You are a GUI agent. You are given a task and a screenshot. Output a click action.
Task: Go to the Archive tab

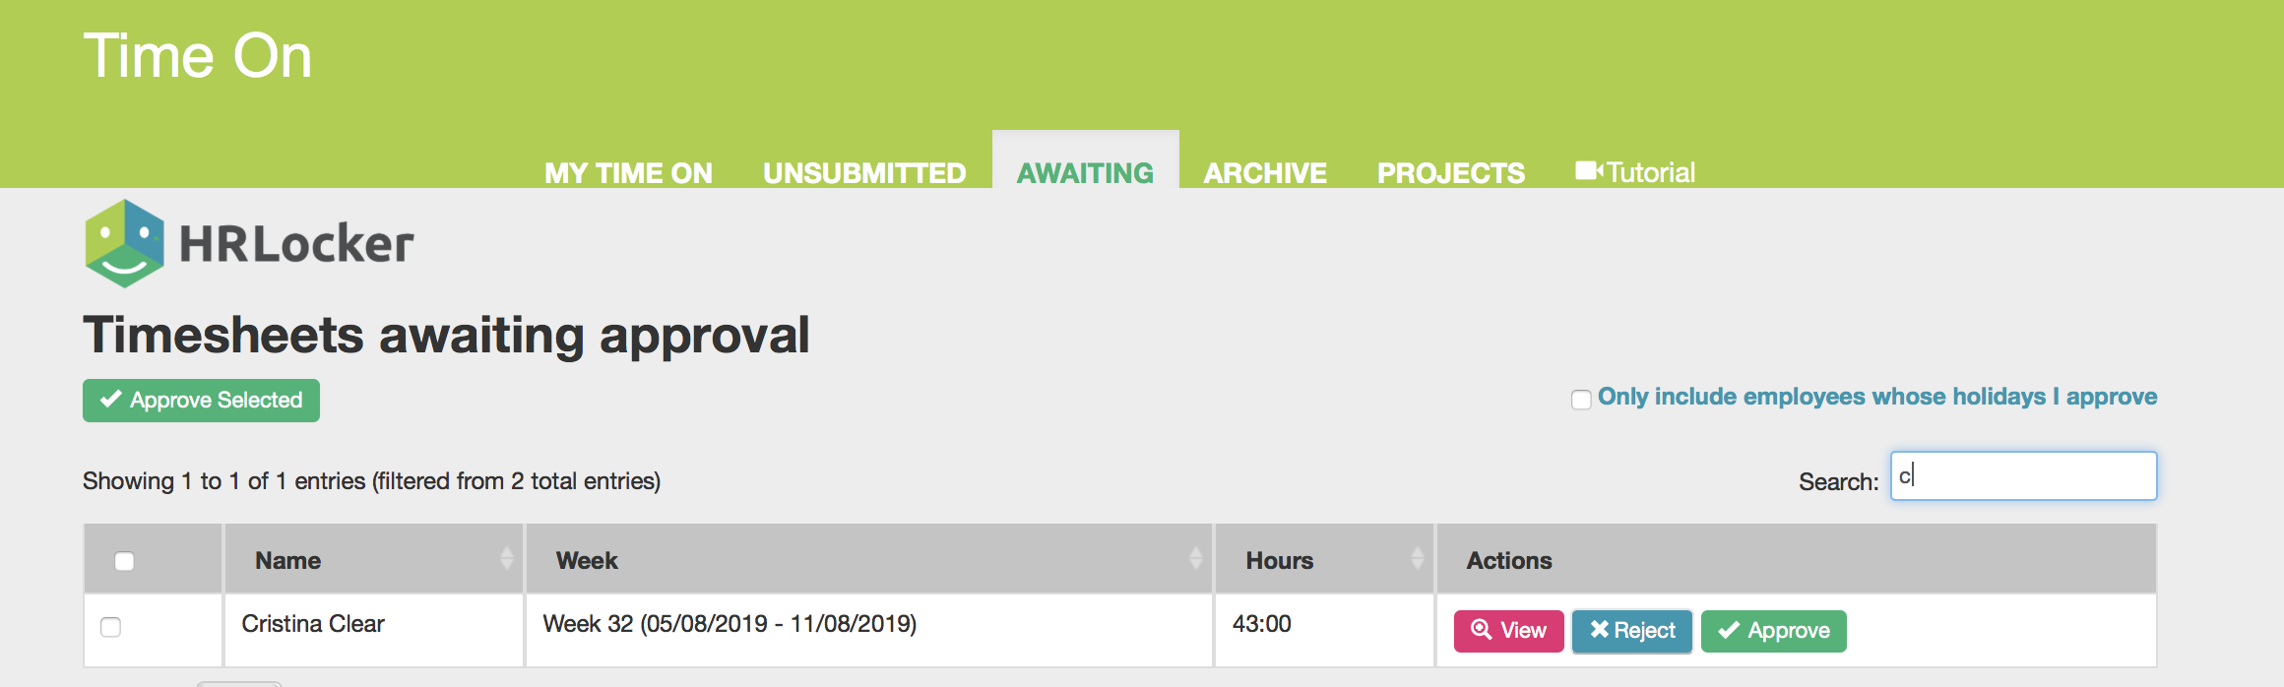coord(1265,173)
